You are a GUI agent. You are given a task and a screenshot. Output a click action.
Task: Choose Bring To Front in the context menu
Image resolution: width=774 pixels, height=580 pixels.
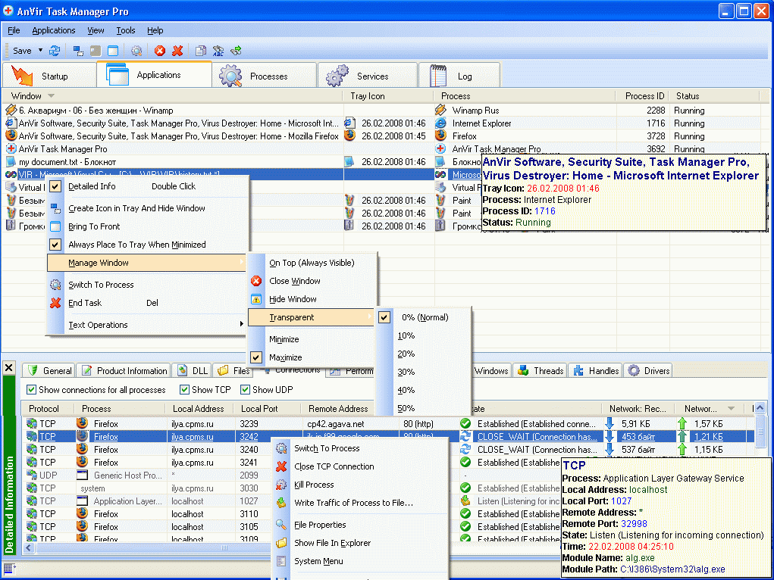tap(94, 226)
